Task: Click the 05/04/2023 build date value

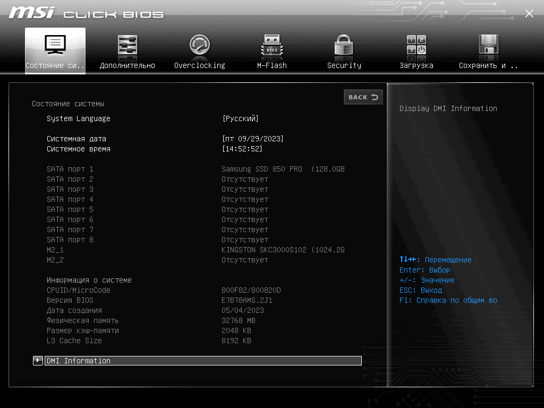Action: click(x=243, y=310)
